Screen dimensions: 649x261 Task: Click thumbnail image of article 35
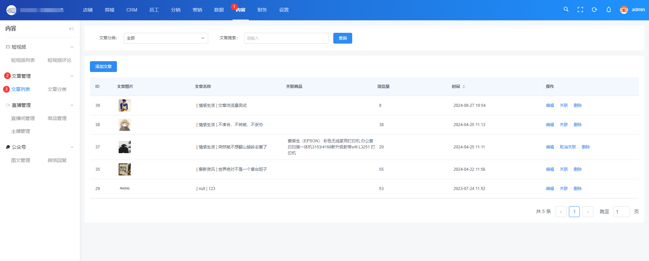click(125, 169)
